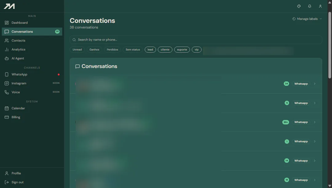
Task: Open Calendar menu item
Action: (32, 108)
